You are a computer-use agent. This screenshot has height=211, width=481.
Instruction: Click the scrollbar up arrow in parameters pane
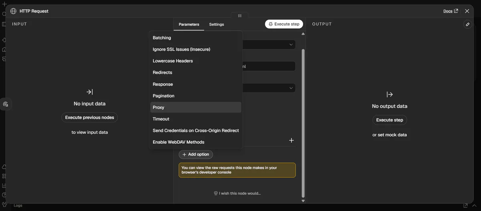click(303, 34)
